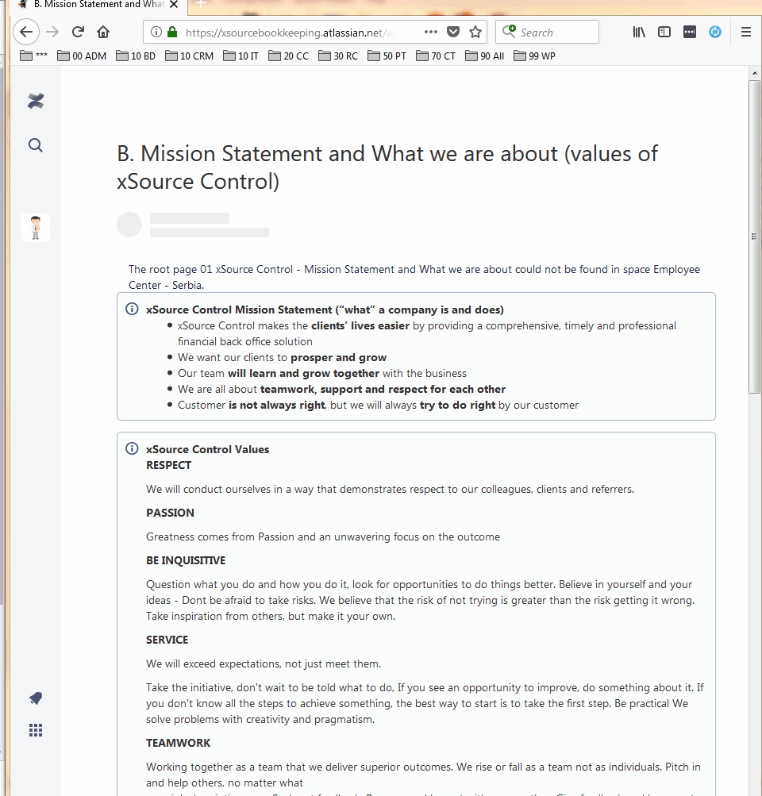Click the vertical scrollbar thumb
Viewport: 762px width, 796px height.
(755, 236)
